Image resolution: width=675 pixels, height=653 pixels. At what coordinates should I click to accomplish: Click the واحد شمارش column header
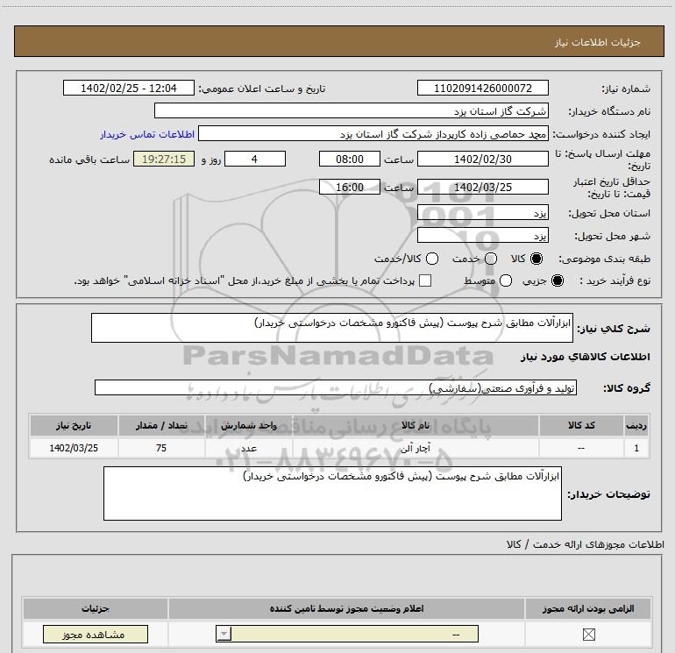[x=249, y=425]
